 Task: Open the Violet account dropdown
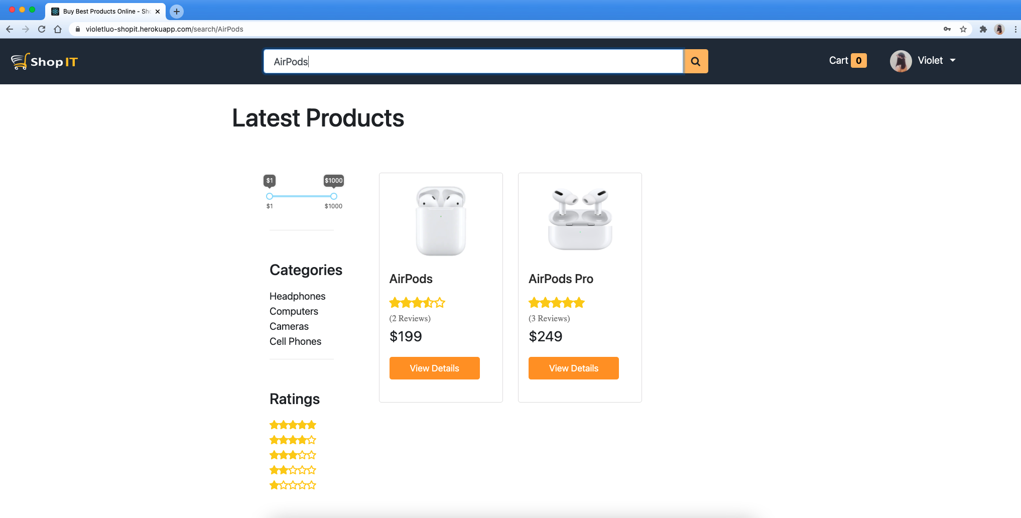[x=936, y=60]
